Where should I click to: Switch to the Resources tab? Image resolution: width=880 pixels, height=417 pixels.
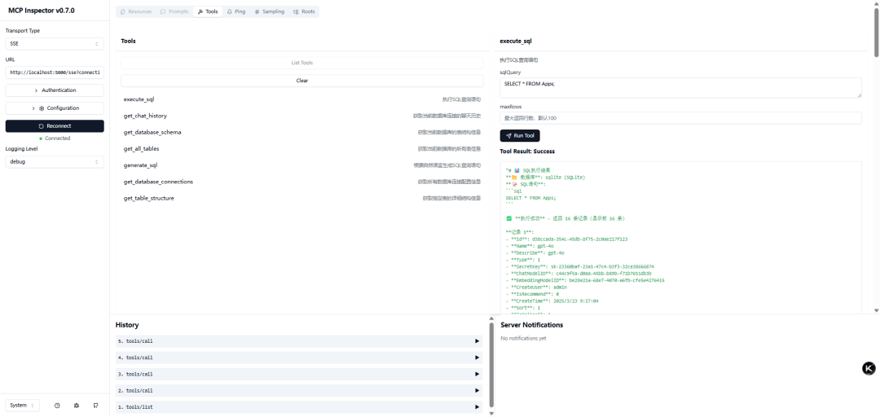136,11
